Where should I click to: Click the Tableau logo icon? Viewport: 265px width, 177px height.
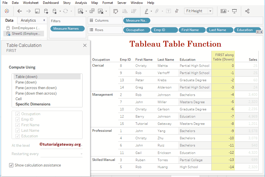pyautogui.click(x=7, y=11)
